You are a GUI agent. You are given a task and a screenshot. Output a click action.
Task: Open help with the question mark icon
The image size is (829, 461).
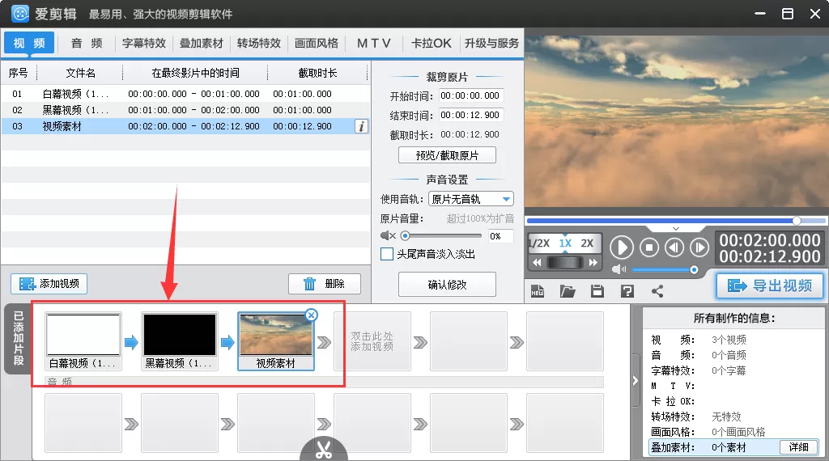[627, 291]
